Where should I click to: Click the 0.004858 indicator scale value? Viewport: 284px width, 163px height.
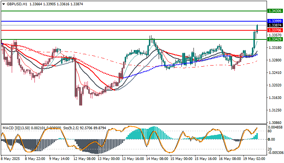[x=275, y=127]
